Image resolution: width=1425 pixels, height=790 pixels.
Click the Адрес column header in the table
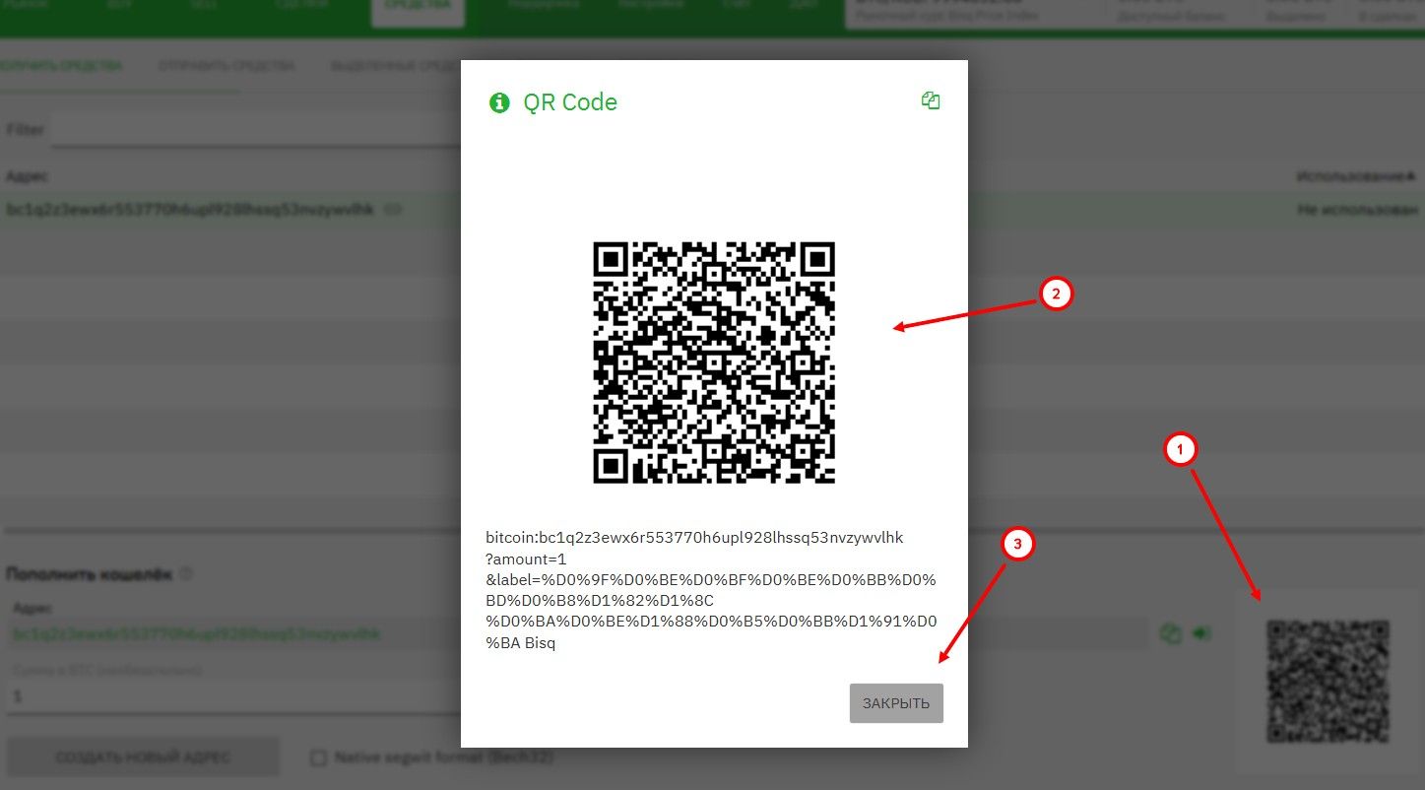click(x=28, y=176)
